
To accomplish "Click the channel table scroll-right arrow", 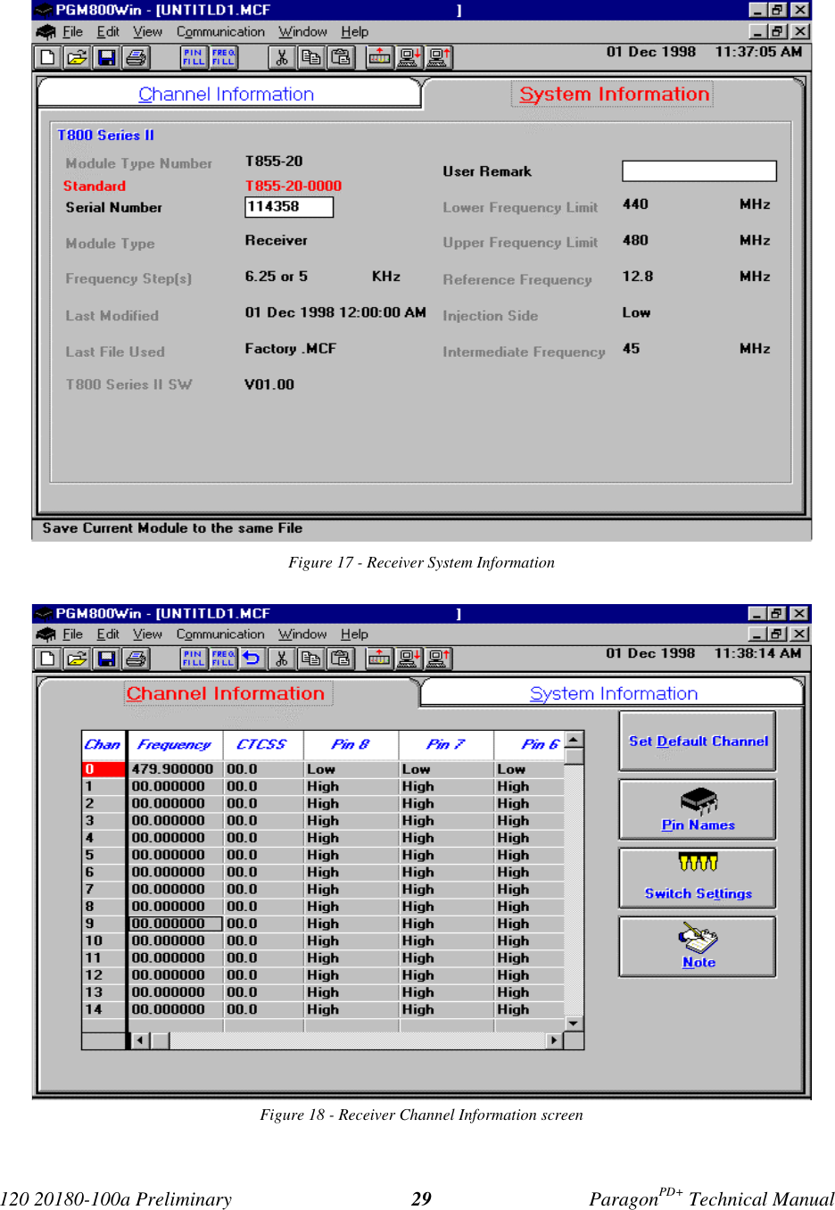I will (555, 1040).
